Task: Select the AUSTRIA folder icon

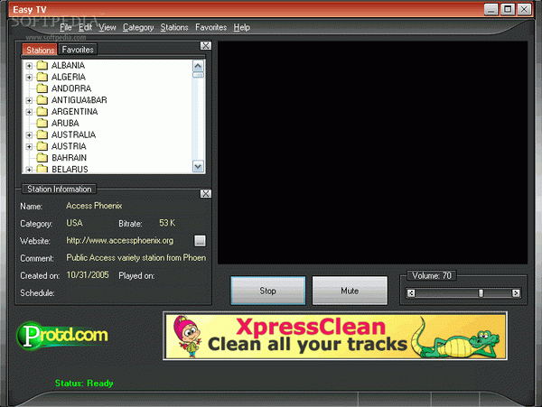Action: (x=42, y=146)
